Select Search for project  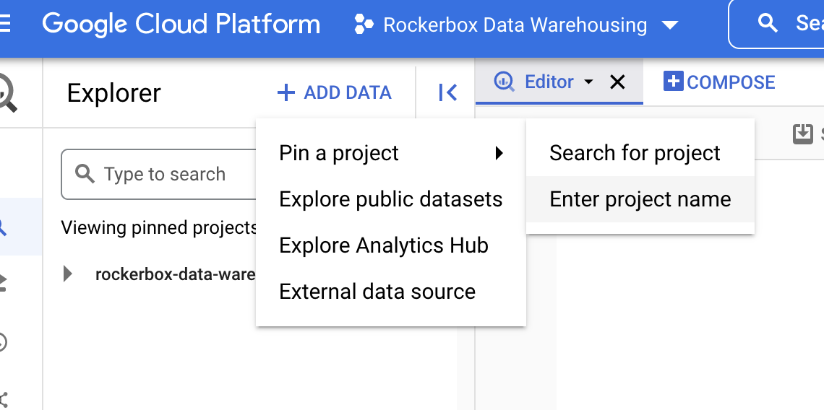[640, 153]
